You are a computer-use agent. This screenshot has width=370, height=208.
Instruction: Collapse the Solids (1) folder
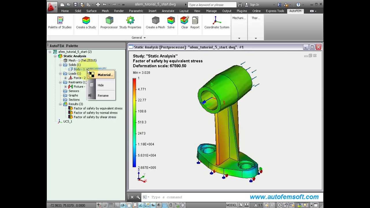[x=60, y=65]
